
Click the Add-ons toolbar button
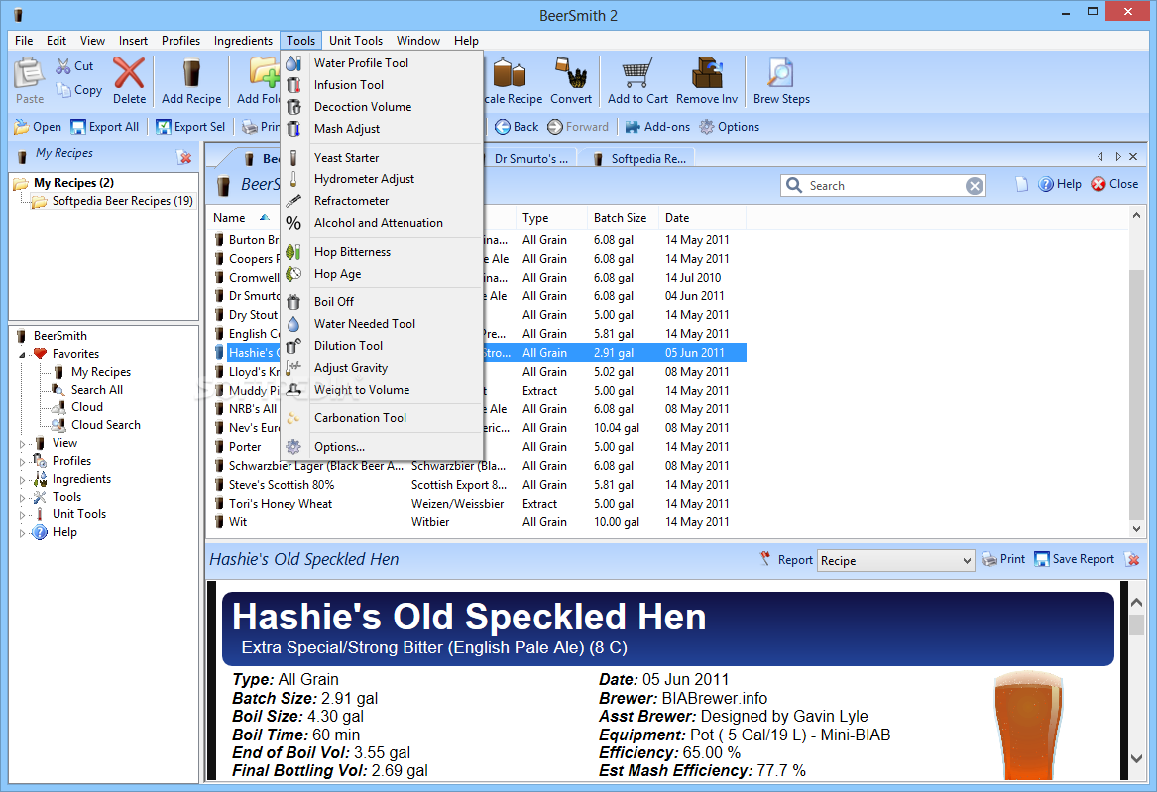point(657,127)
